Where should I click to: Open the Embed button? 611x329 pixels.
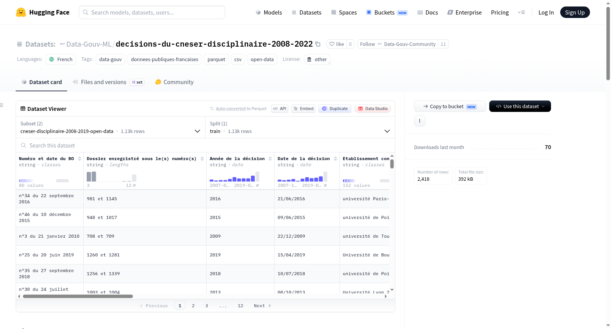304,109
